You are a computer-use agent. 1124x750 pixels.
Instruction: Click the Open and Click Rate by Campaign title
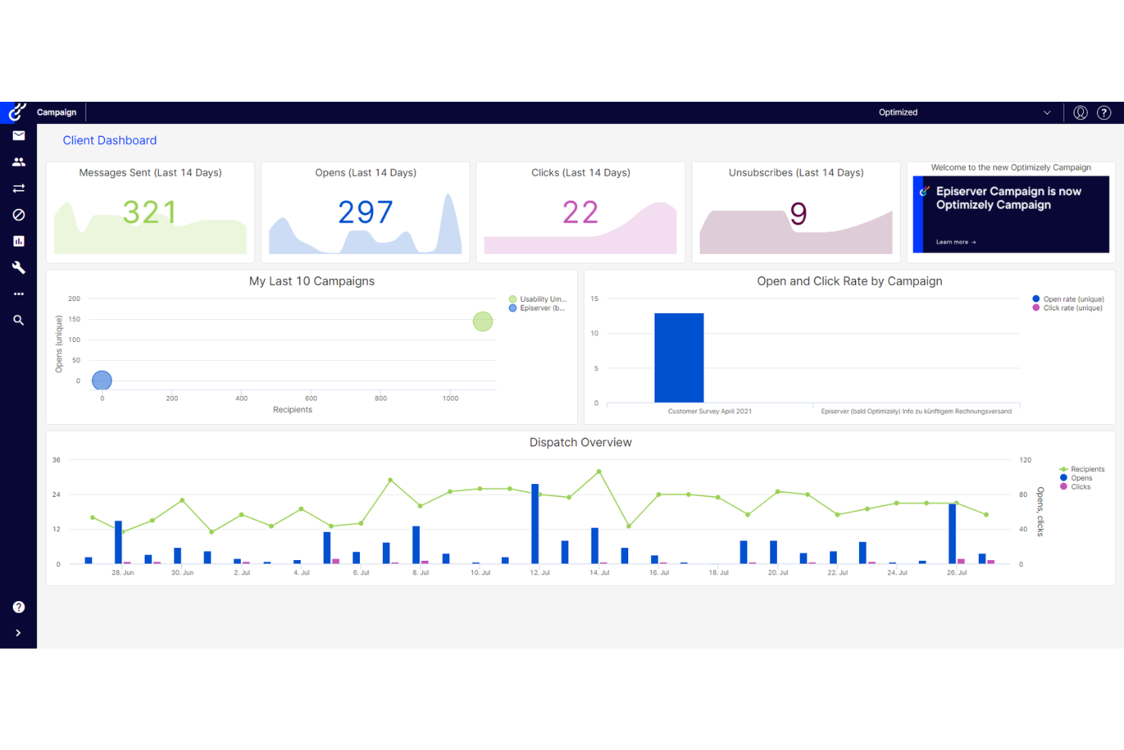pos(849,281)
